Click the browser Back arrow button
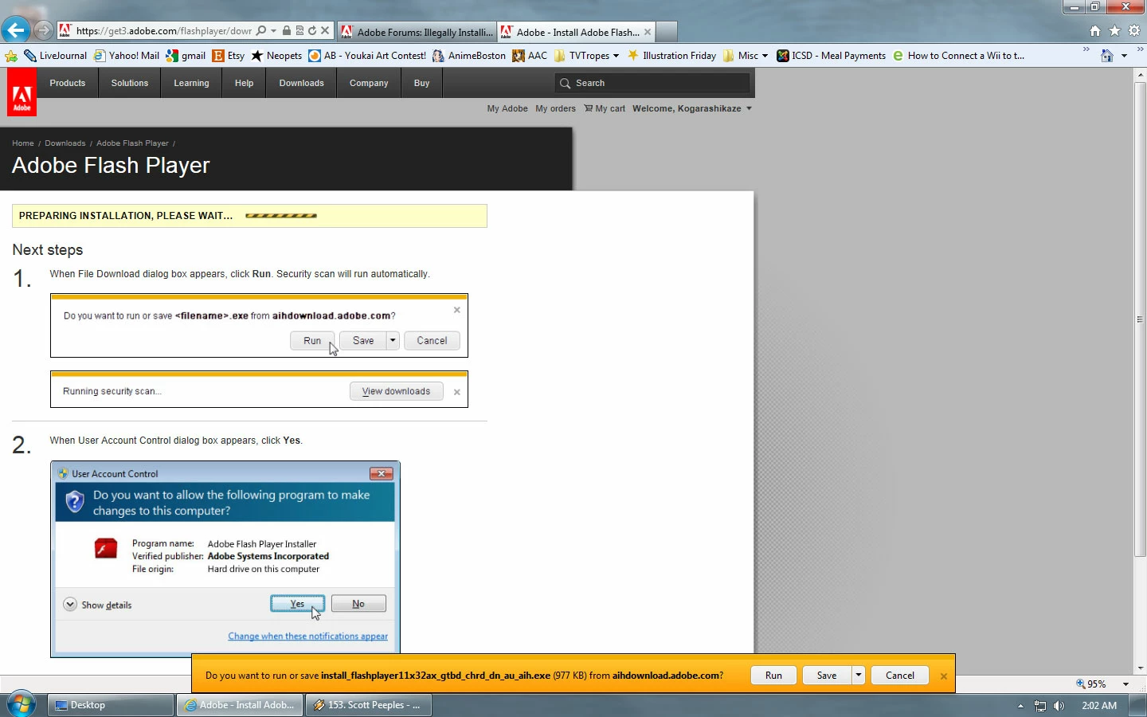 [x=15, y=31]
